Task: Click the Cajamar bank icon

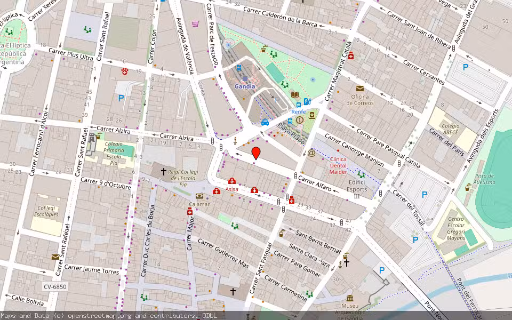Action: click(199, 196)
